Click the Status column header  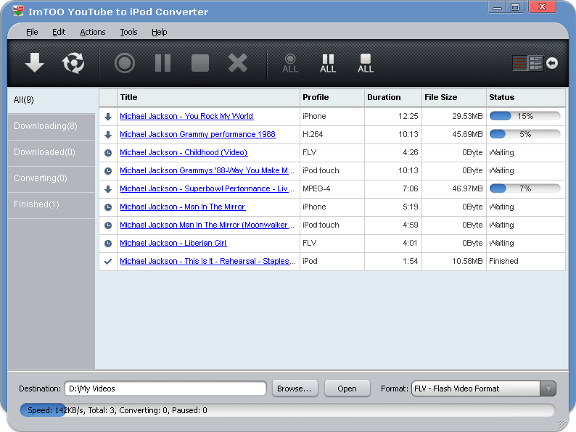[526, 98]
